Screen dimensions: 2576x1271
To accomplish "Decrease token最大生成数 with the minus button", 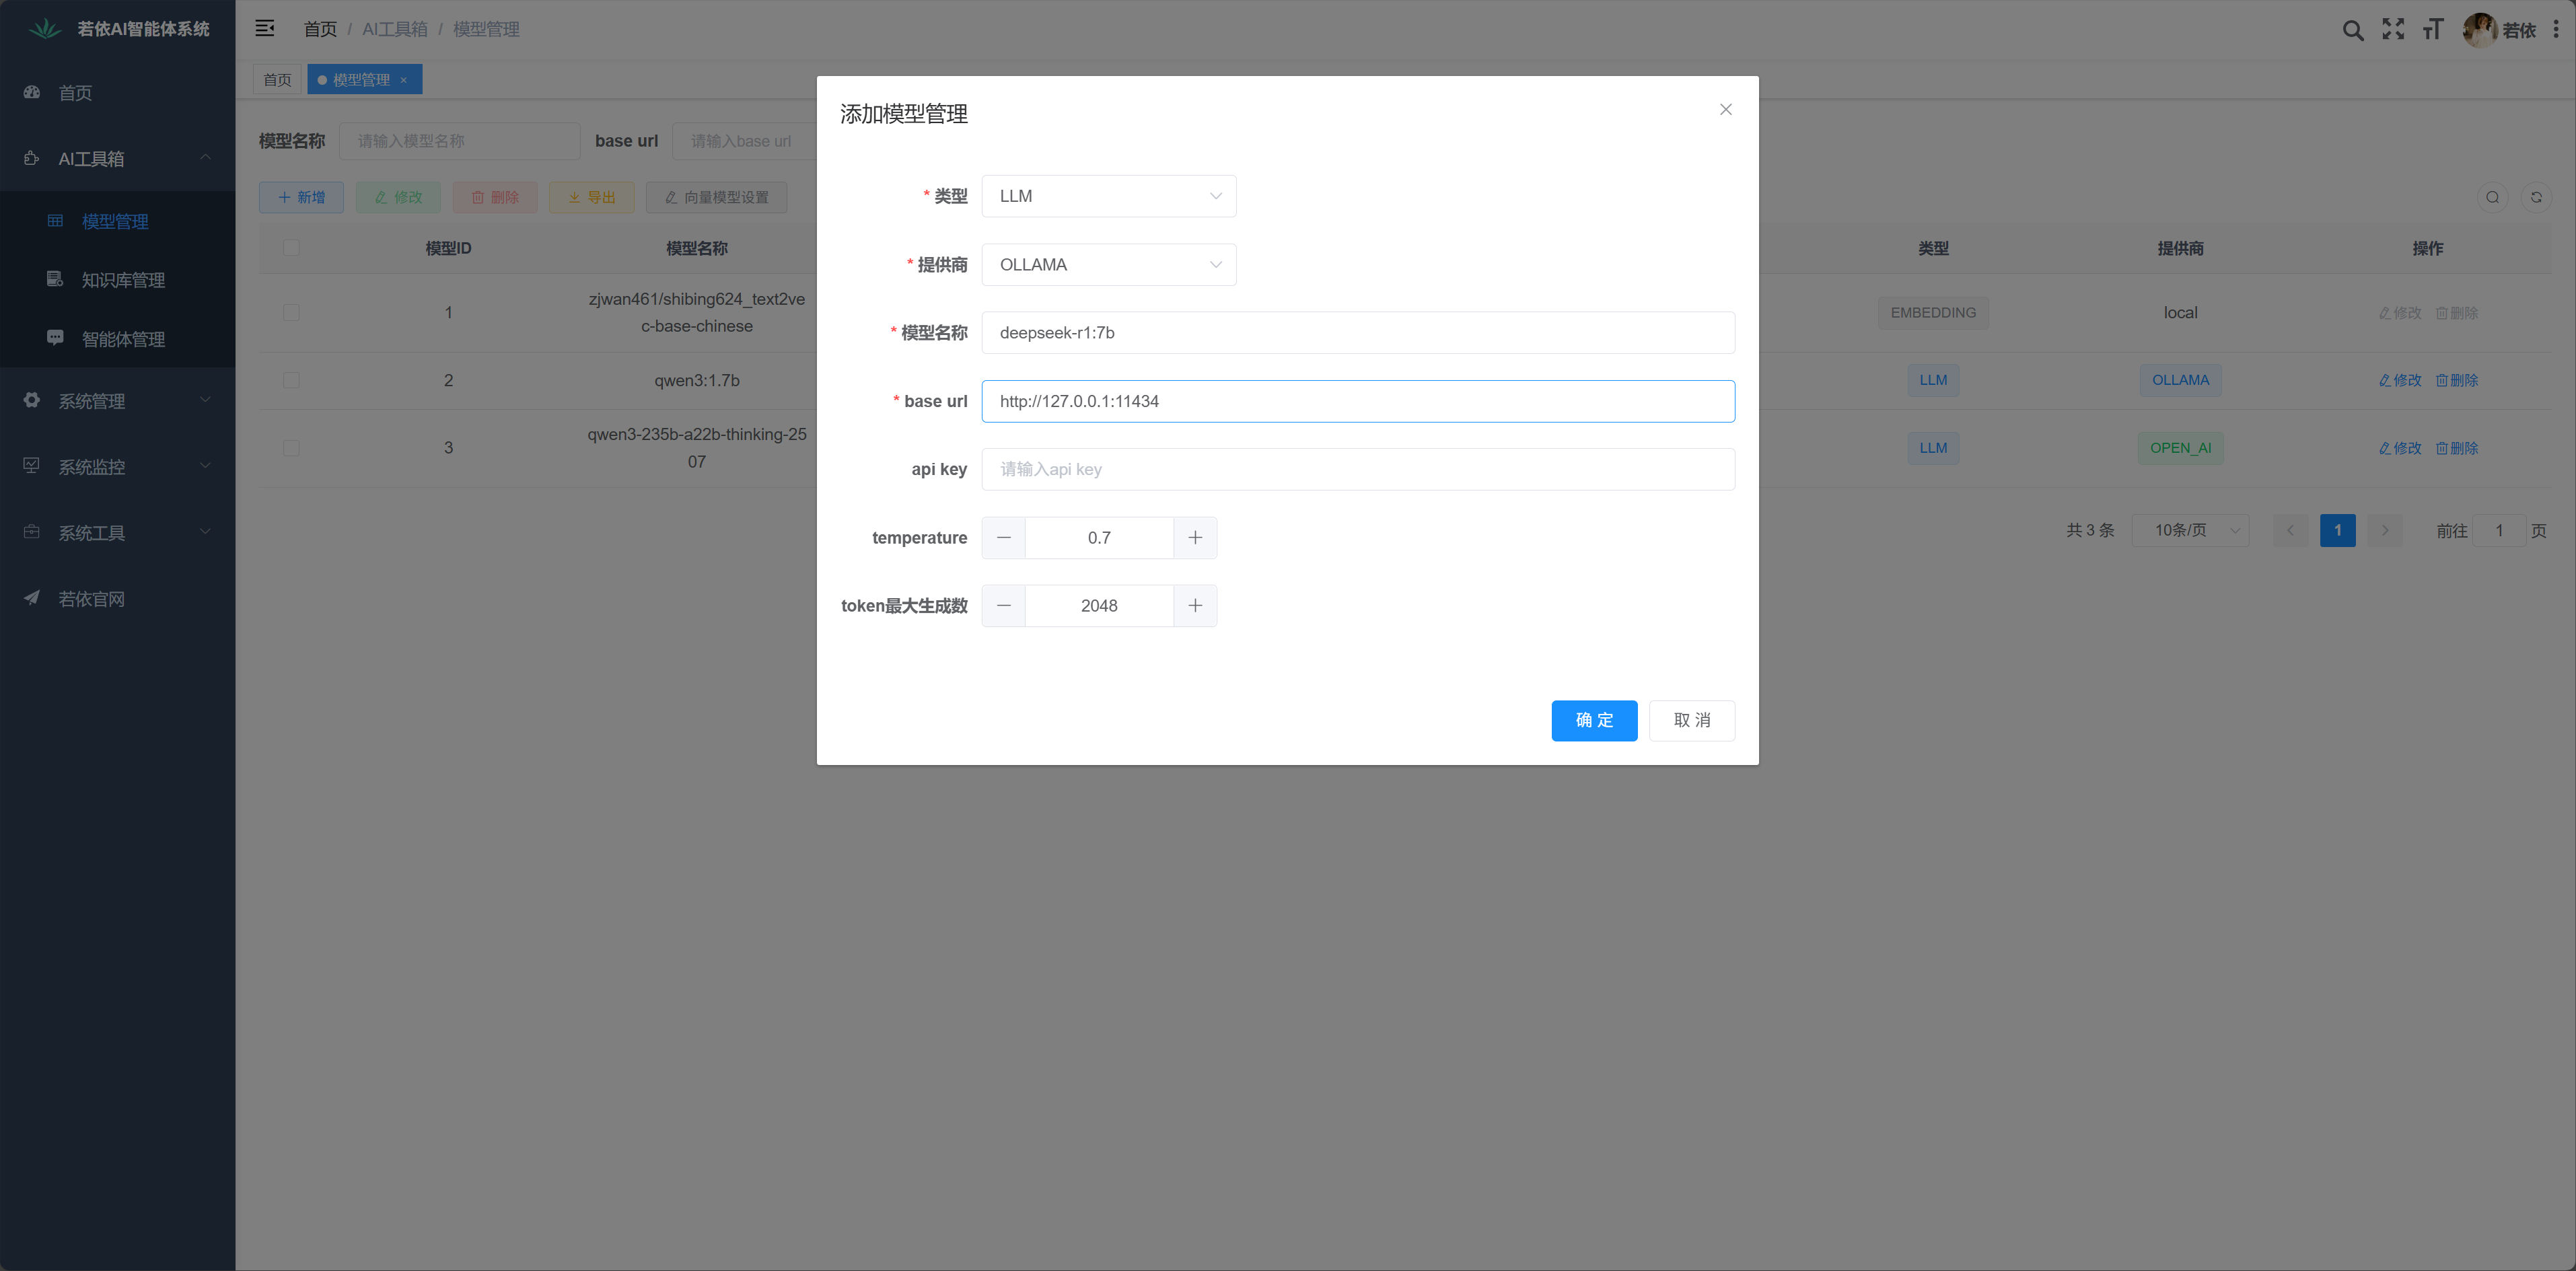I will tap(1003, 606).
